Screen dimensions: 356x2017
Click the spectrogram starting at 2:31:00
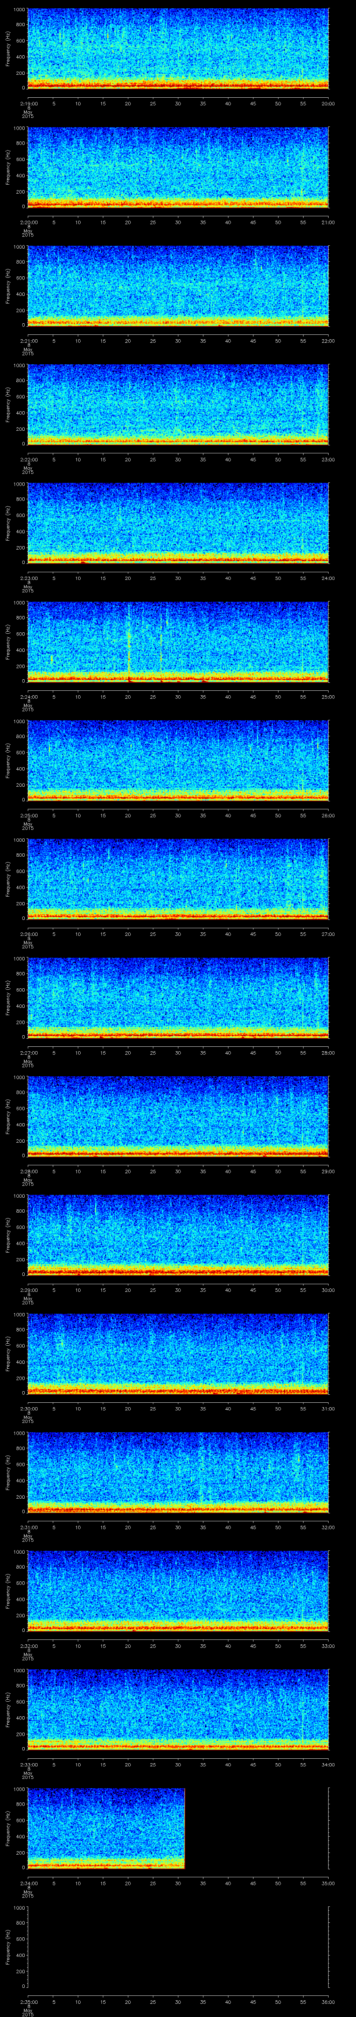pos(178,1473)
